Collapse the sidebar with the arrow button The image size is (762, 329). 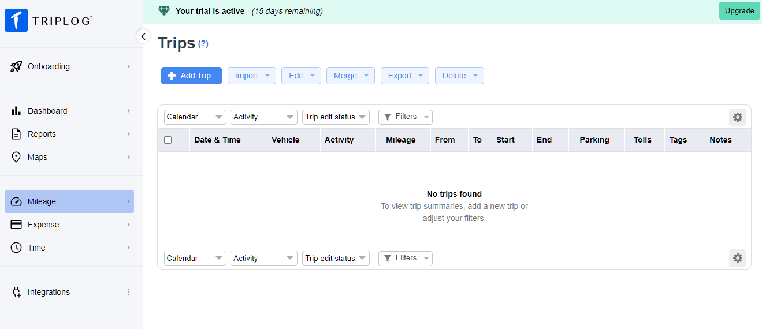tap(143, 36)
